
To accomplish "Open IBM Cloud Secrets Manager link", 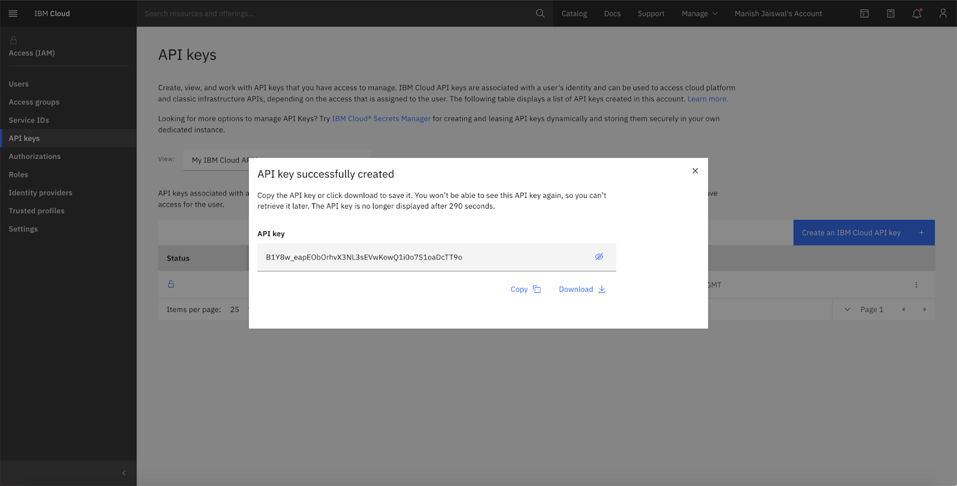I will pyautogui.click(x=381, y=118).
